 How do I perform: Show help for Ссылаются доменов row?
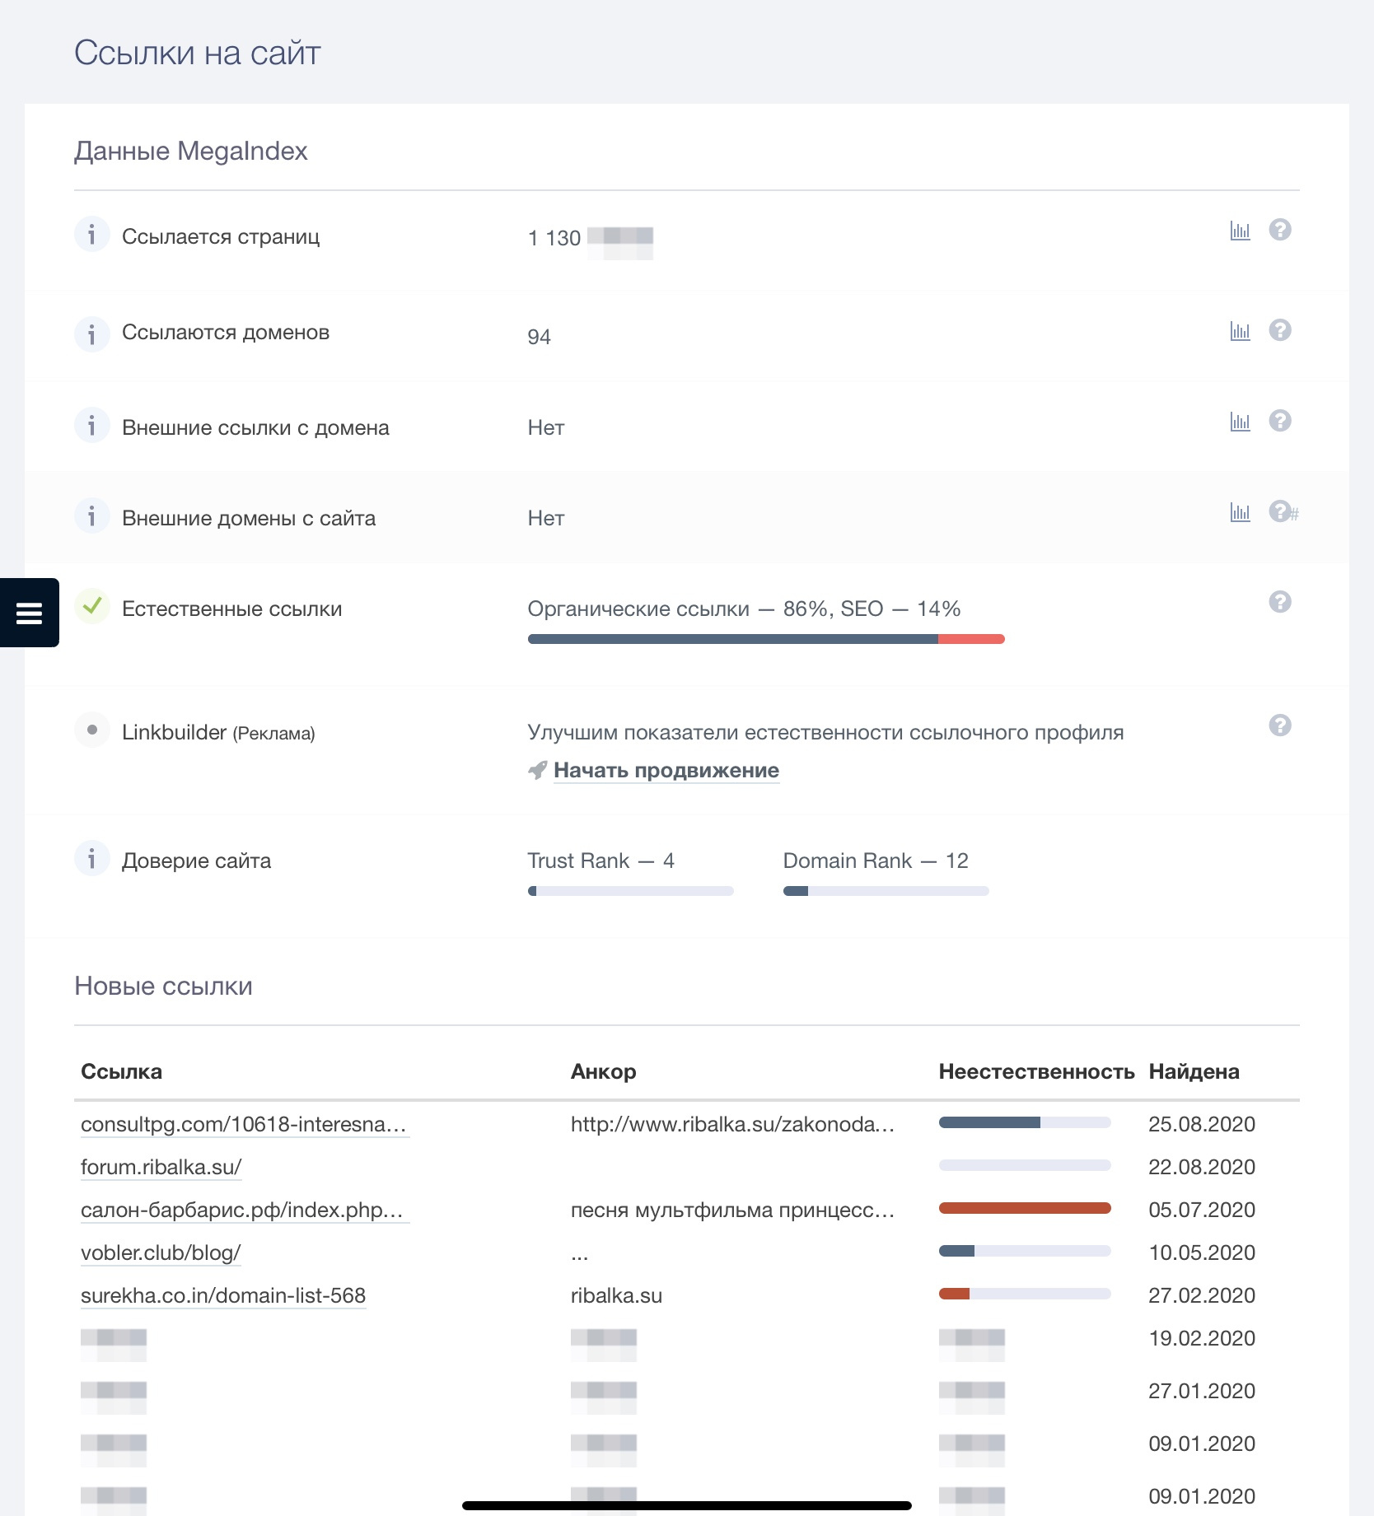point(1280,330)
